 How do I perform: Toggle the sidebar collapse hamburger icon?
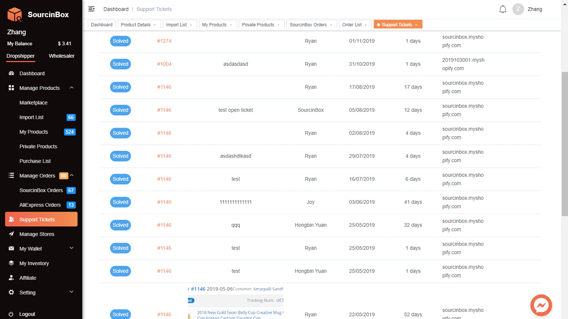pyautogui.click(x=92, y=9)
